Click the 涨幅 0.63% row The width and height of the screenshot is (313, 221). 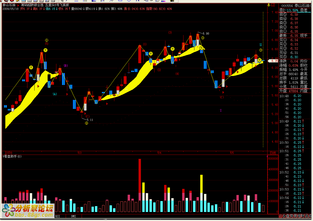tap(295, 65)
